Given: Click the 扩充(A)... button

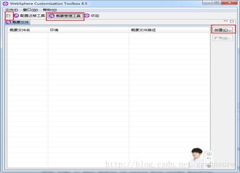Looking at the screenshot, I should pyautogui.click(x=223, y=38).
